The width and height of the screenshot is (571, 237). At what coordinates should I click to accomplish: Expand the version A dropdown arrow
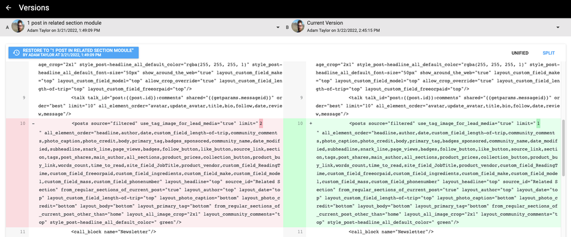pyautogui.click(x=278, y=27)
